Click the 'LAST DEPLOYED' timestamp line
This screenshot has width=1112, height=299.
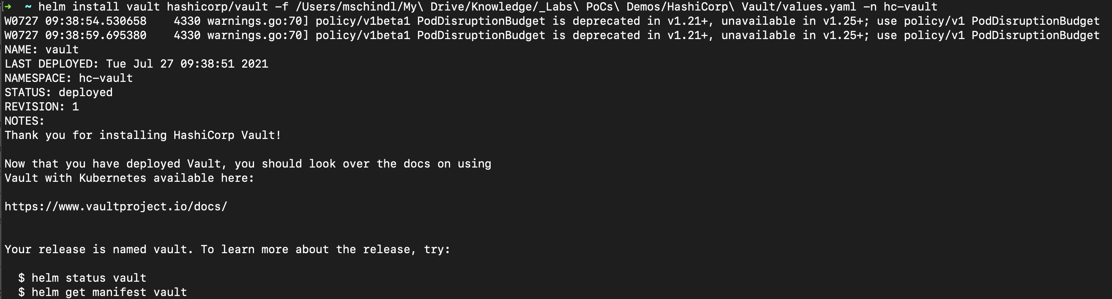(x=136, y=64)
